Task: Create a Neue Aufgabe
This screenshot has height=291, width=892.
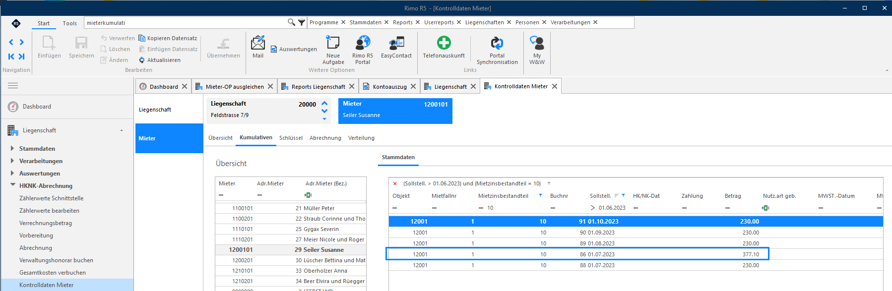Action: (333, 50)
